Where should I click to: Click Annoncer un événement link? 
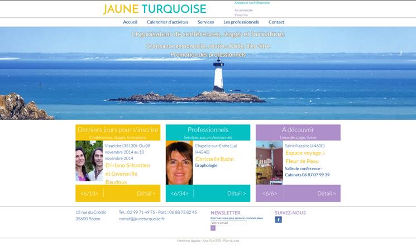click(x=252, y=3)
